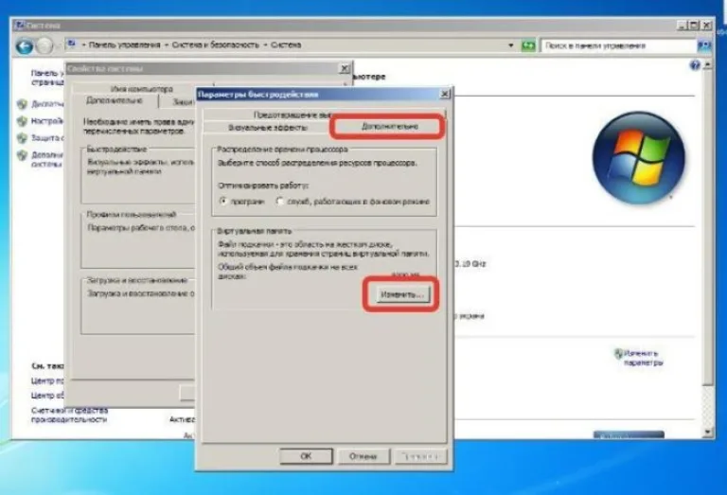
Task: Click the Отмена button
Action: (363, 456)
